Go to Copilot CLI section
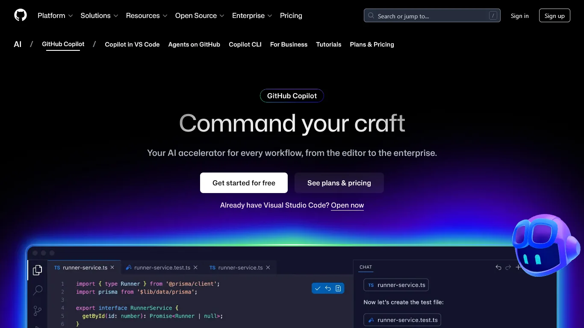The height and width of the screenshot is (328, 584). click(x=245, y=44)
